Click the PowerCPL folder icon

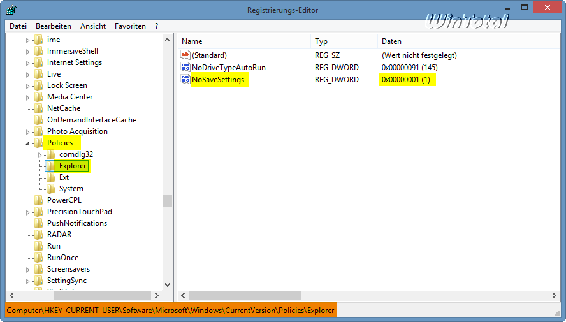39,200
